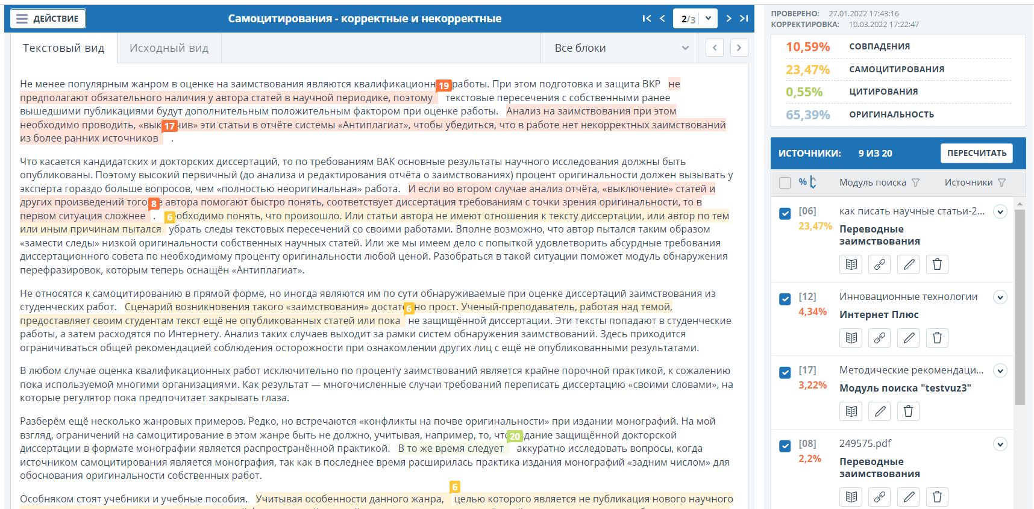Go to previous block with left arrow button
This screenshot has width=1034, height=509.
[715, 48]
